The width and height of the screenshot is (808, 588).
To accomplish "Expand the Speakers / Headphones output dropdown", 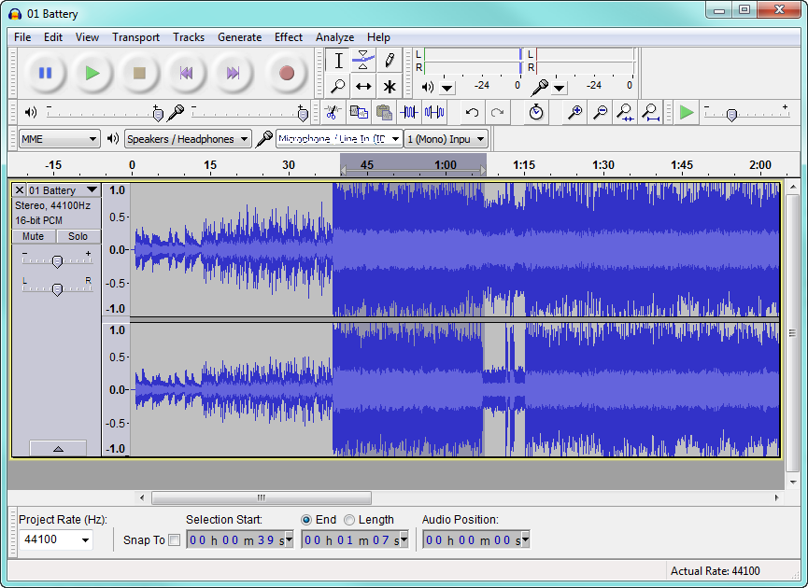I will tap(189, 139).
